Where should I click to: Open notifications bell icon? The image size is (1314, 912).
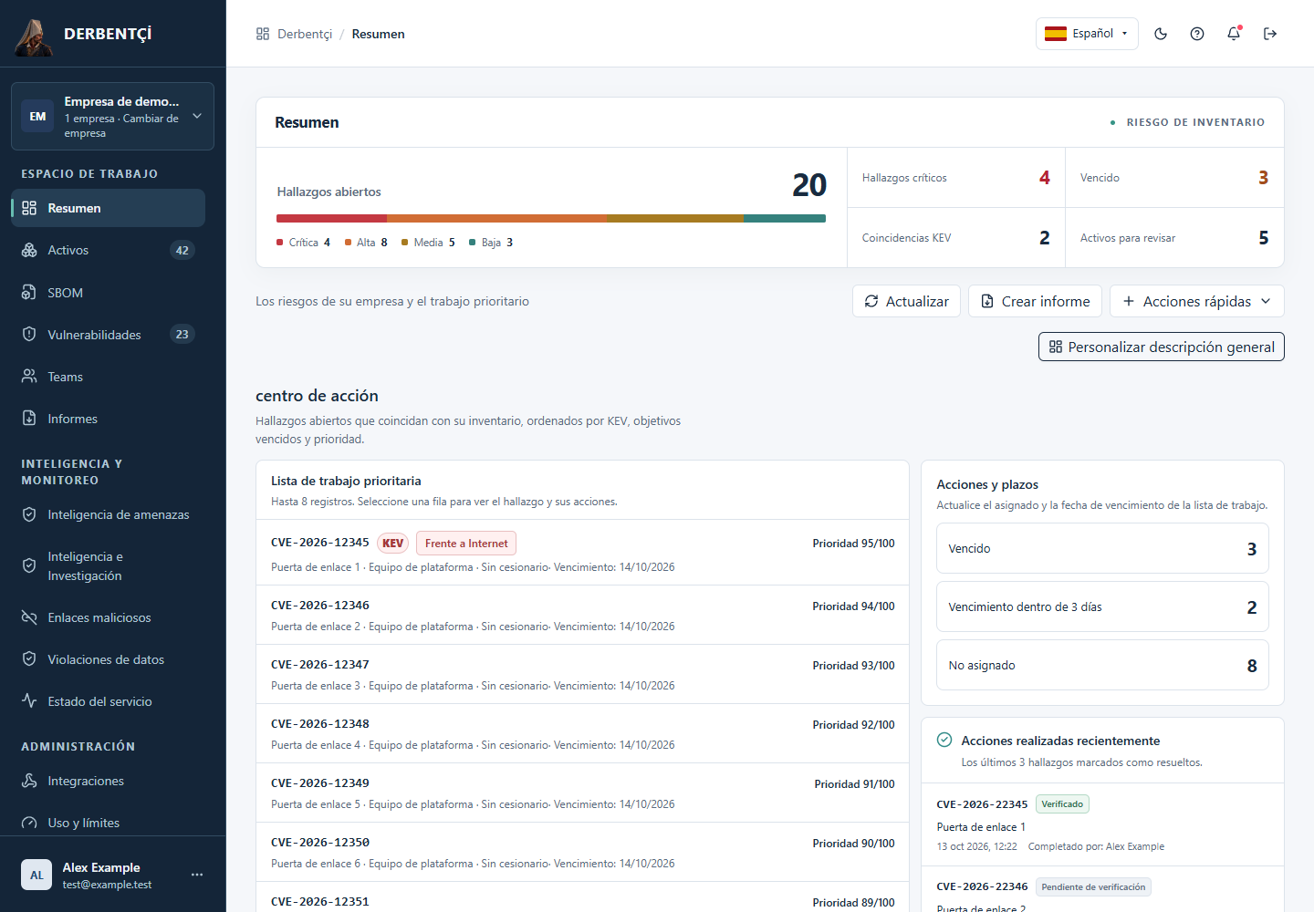coord(1234,34)
